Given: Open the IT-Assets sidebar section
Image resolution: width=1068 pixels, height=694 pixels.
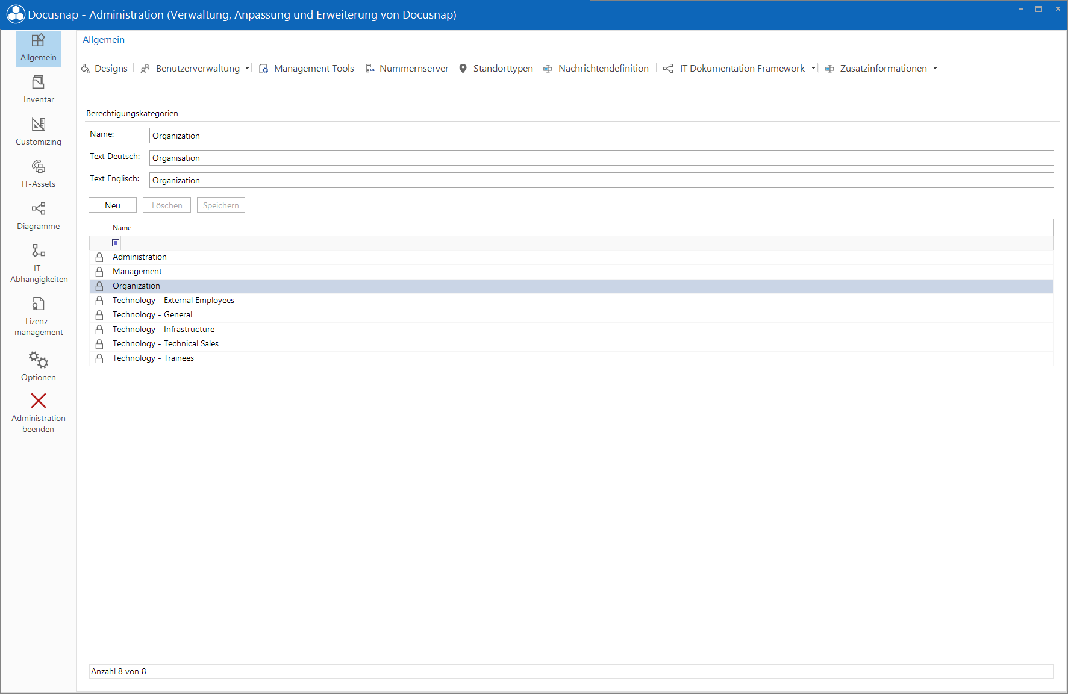Looking at the screenshot, I should click(39, 174).
